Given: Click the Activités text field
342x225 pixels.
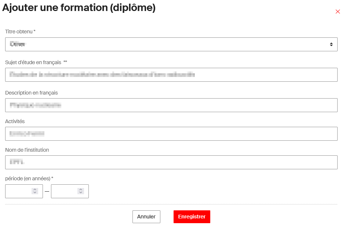Looking at the screenshot, I should [x=171, y=133].
